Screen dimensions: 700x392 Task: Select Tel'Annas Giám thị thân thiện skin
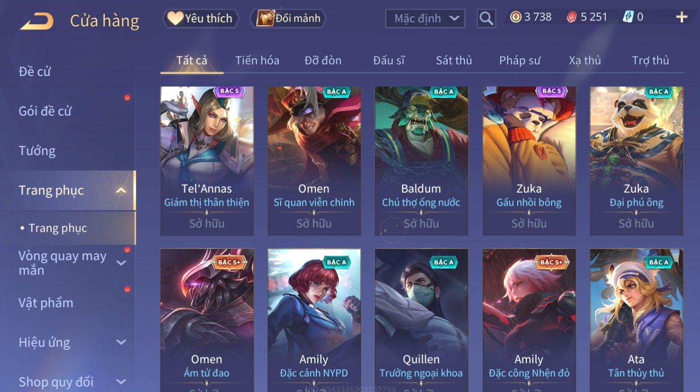207,161
